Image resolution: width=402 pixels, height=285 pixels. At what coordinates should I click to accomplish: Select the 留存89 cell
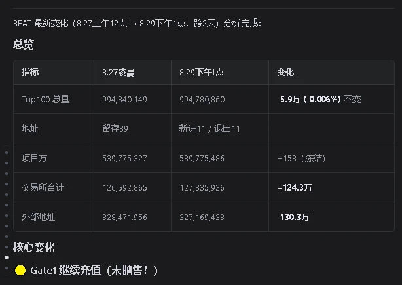coord(115,128)
